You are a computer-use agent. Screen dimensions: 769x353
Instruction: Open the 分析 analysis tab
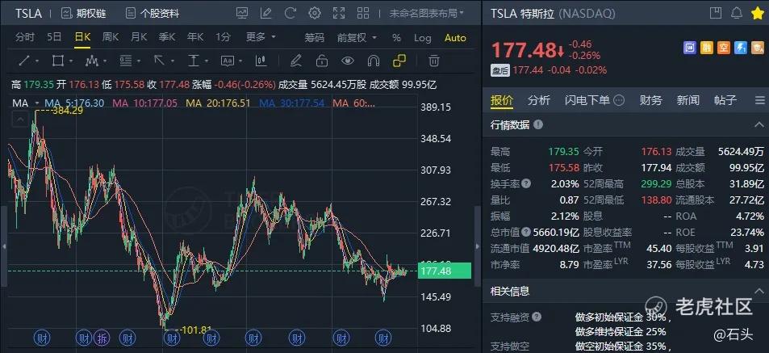pos(538,101)
